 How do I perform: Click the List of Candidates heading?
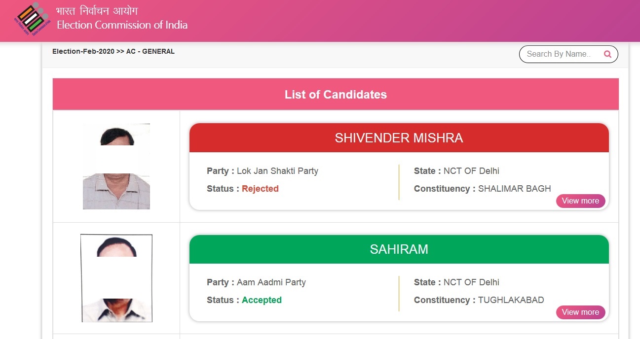[336, 95]
